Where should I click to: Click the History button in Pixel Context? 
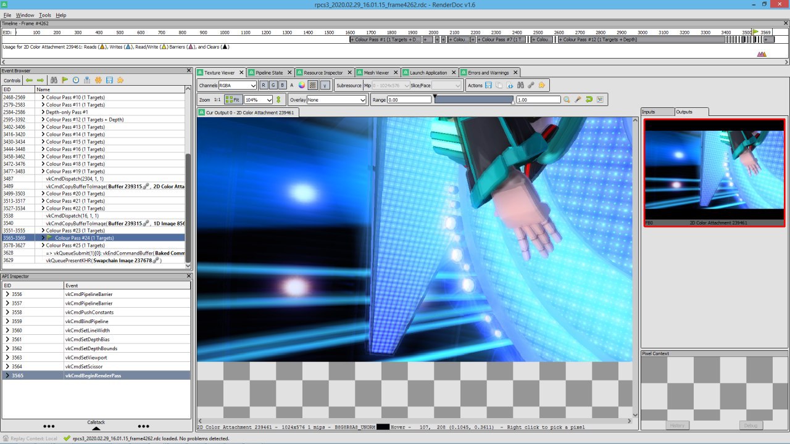point(678,425)
